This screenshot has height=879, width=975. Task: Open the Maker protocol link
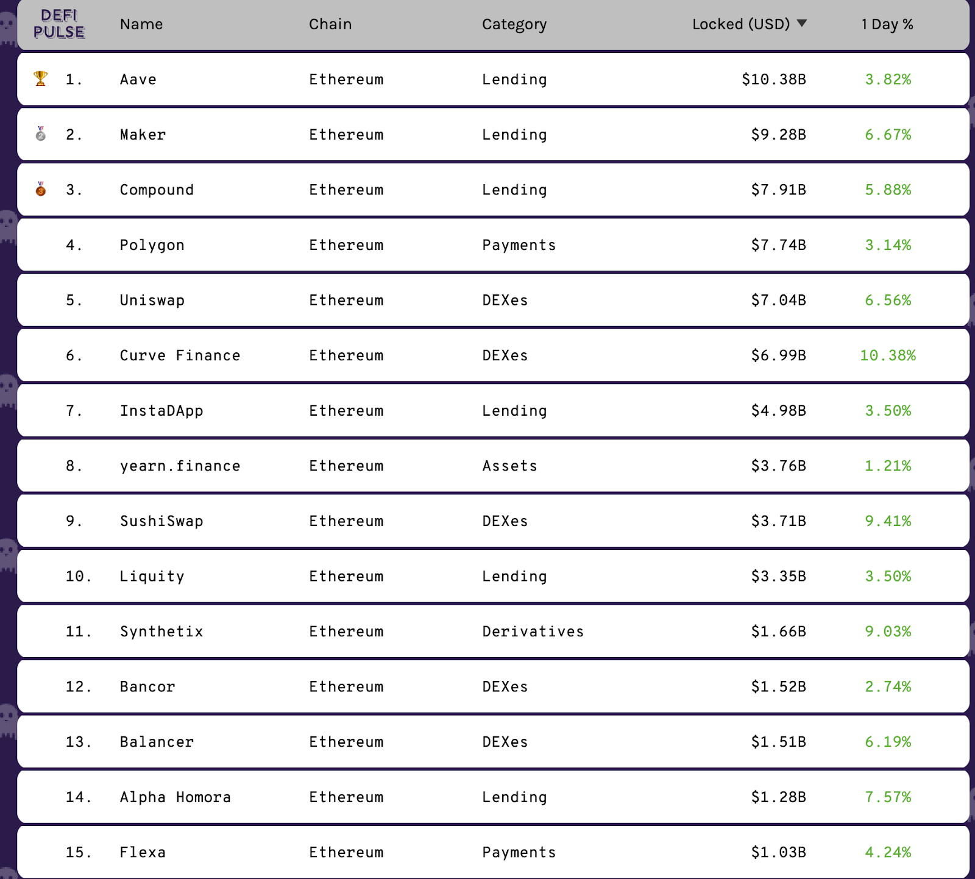point(143,135)
